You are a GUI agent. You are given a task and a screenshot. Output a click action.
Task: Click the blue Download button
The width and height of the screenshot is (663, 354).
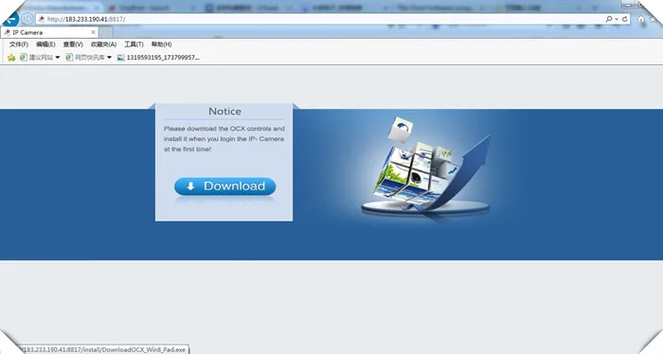coord(225,186)
